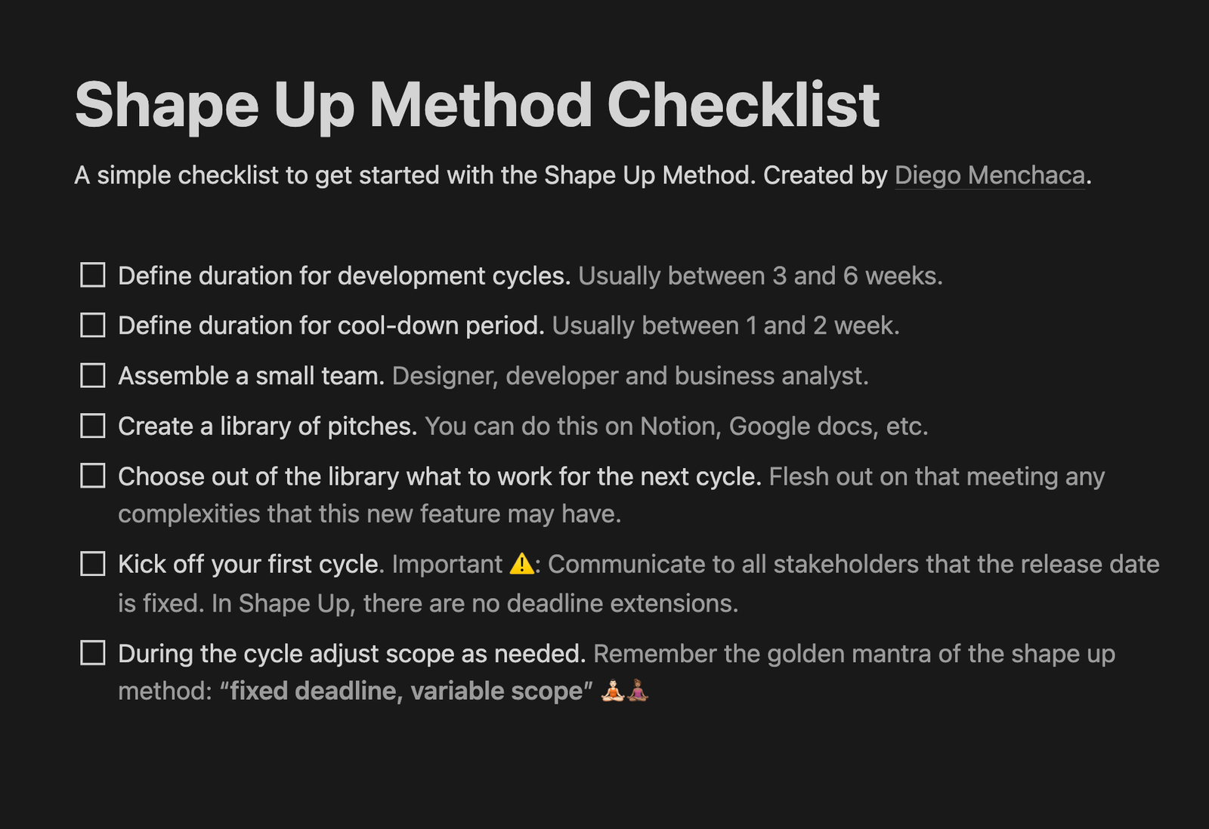Click the warning emoji after 'Important'

coord(522,564)
